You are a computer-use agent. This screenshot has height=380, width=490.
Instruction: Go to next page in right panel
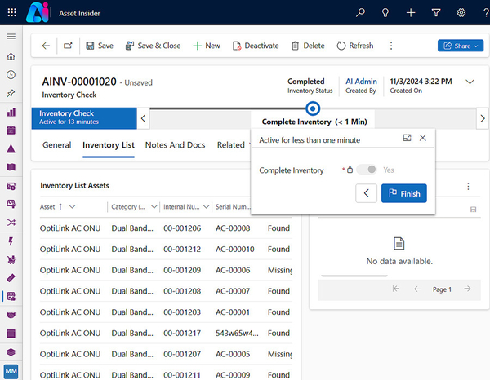467,289
